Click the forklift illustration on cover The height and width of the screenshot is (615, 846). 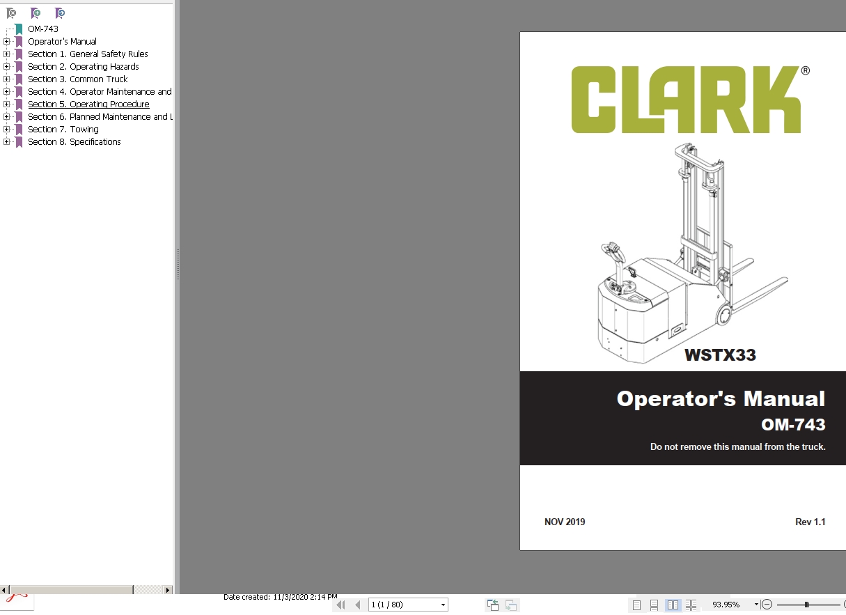tap(693, 253)
